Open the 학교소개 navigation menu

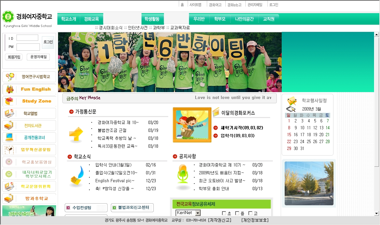[x=69, y=19]
